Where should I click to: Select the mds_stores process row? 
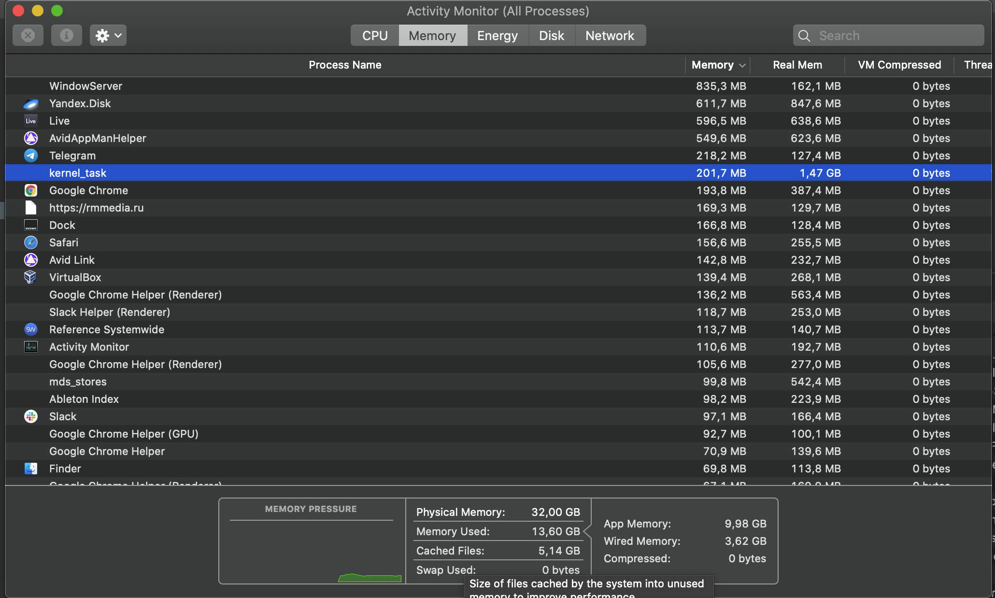point(498,382)
